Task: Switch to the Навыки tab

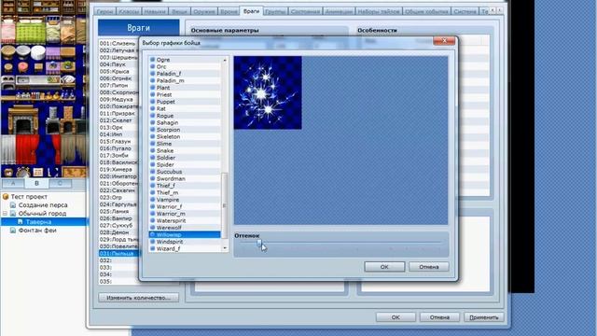Action: coord(155,12)
